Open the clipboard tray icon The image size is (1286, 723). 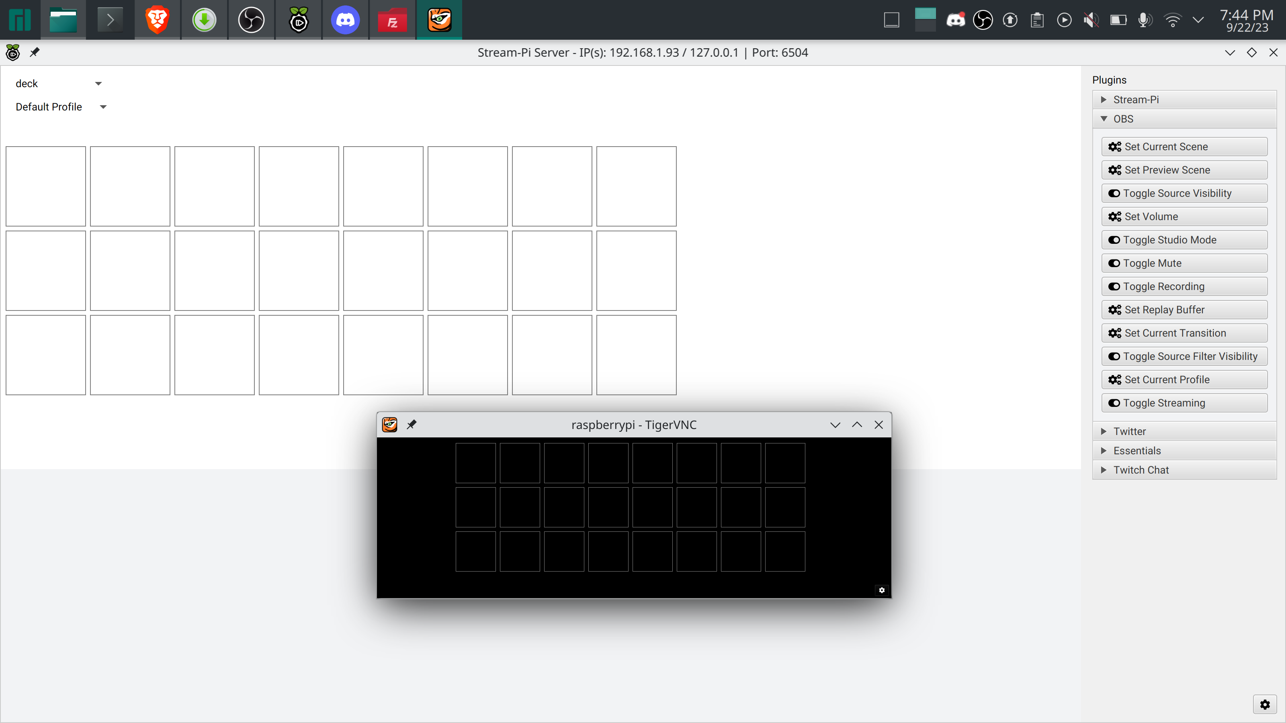[x=1037, y=20]
